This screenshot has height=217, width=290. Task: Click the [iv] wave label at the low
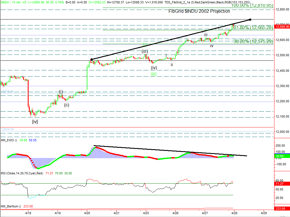coord(35,122)
